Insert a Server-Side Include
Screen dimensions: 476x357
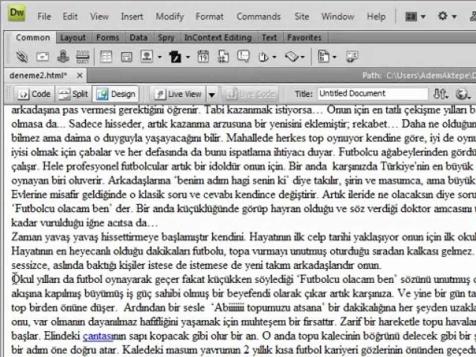point(223,57)
